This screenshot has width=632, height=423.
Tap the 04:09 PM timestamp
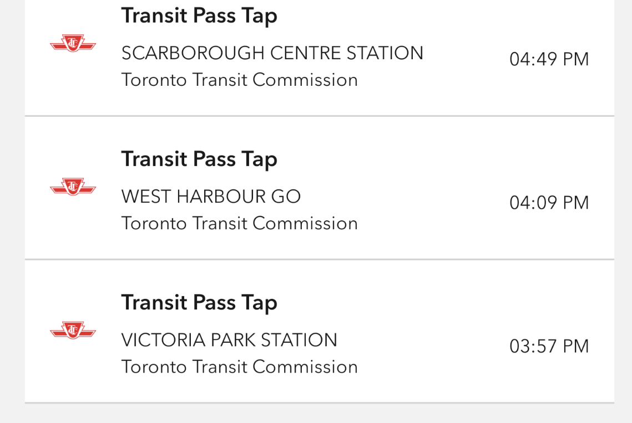pyautogui.click(x=549, y=203)
